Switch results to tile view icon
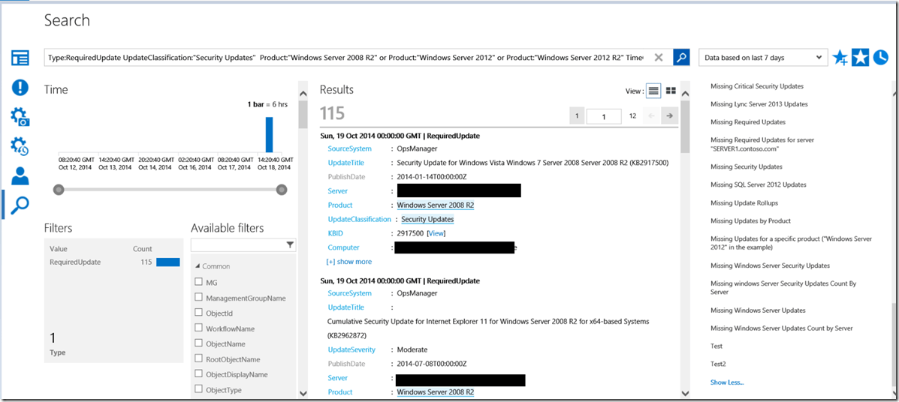899x402 pixels. [671, 91]
